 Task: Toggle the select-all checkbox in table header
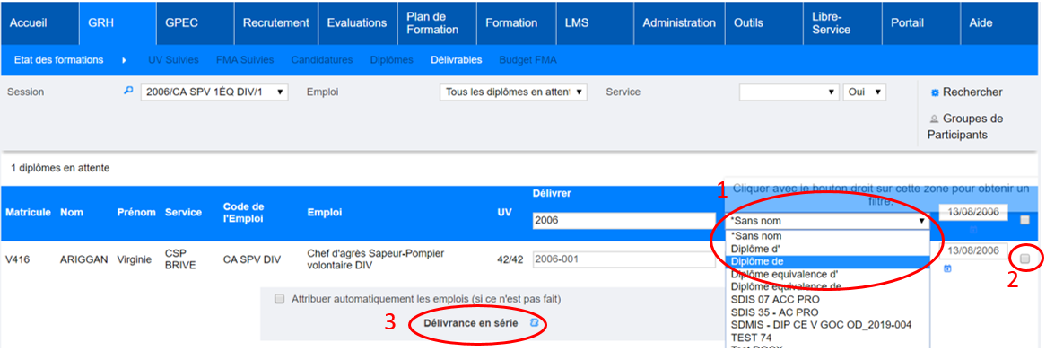coord(1024,220)
